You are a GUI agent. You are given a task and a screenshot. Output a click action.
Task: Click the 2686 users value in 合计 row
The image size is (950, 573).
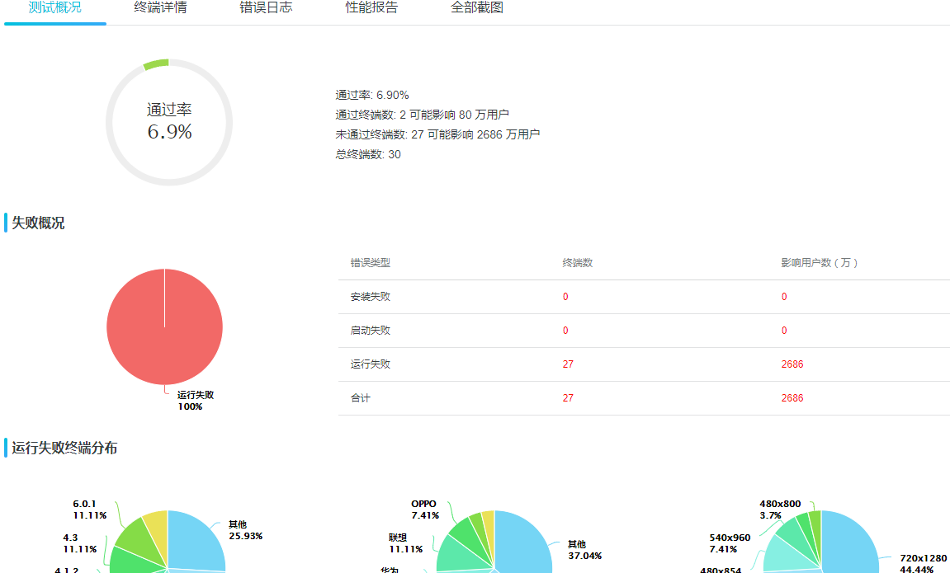pos(792,398)
